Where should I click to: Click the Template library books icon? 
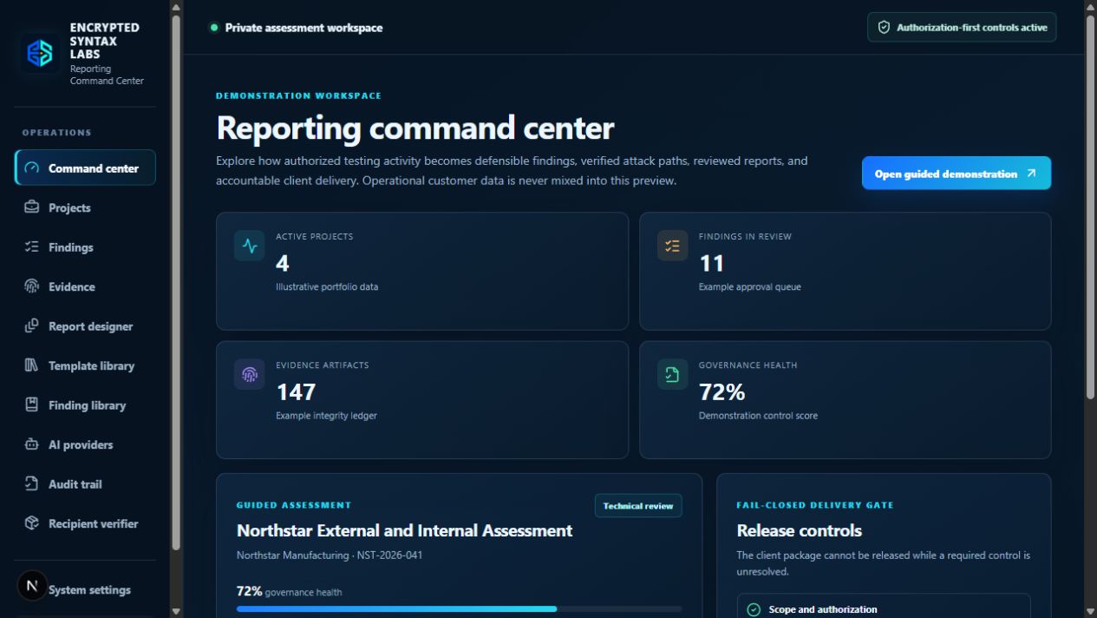32,365
